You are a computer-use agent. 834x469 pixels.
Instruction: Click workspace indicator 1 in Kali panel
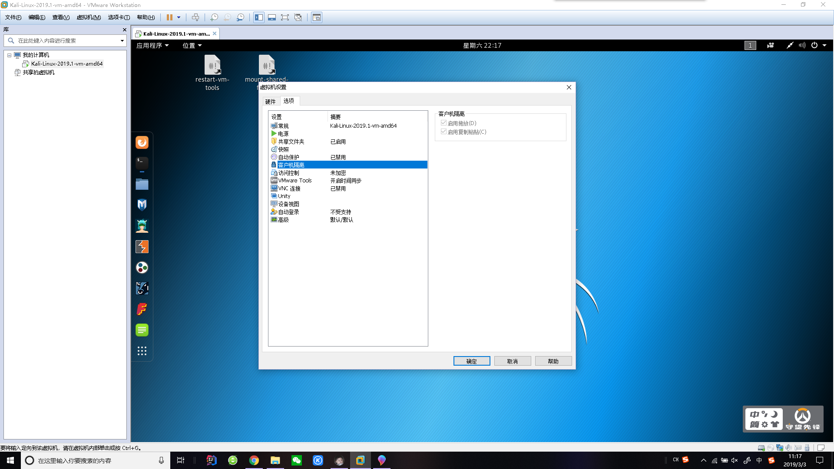pos(750,46)
